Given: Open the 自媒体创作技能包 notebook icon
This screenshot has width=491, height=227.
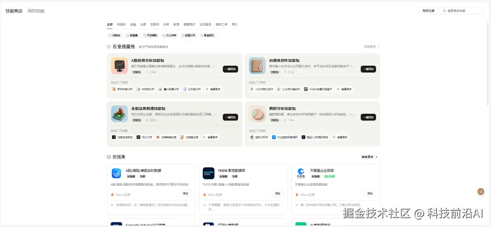Looking at the screenshot, I should [257, 66].
